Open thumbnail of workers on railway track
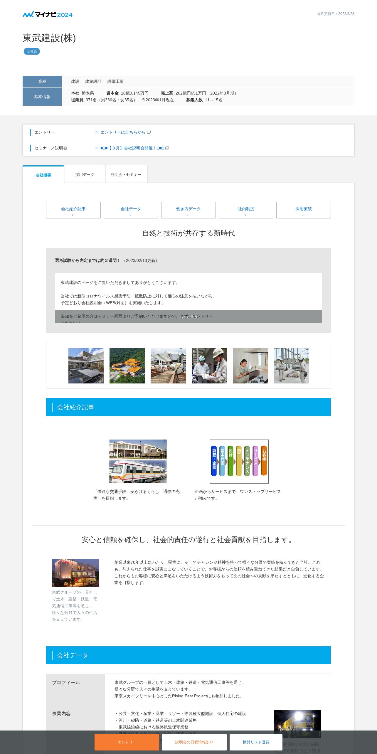 pyautogui.click(x=168, y=366)
